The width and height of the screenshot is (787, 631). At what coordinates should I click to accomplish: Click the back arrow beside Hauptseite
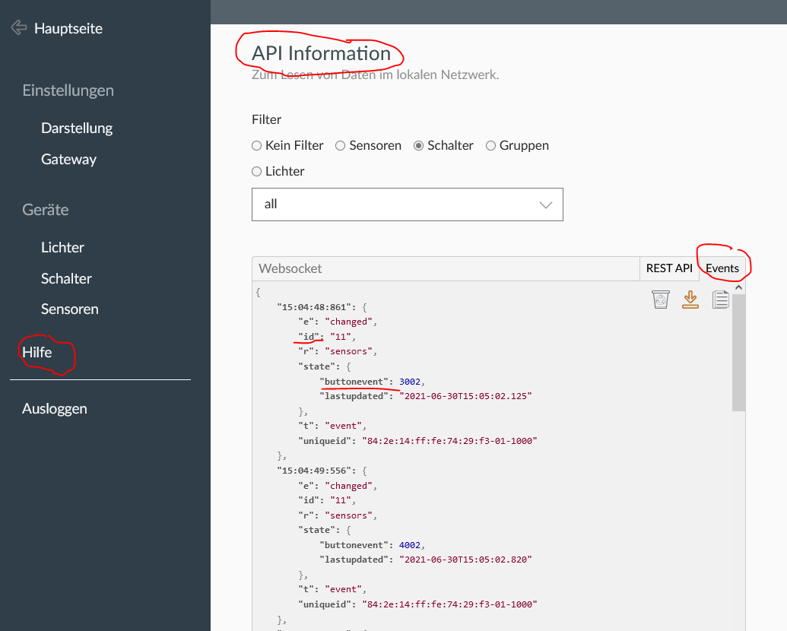(x=19, y=28)
